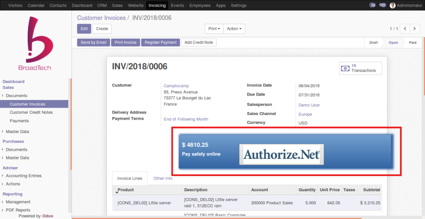This screenshot has height=219, width=425.
Task: Open the Camptocamp customer link
Action: tap(176, 86)
